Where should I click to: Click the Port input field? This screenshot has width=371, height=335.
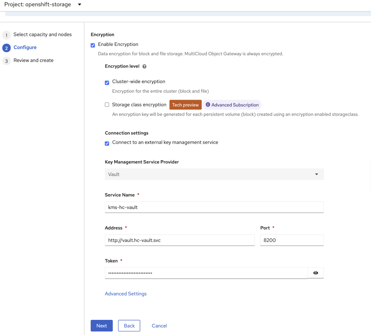click(292, 240)
